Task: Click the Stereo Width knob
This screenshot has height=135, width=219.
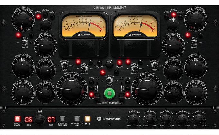Action: (x=183, y=119)
